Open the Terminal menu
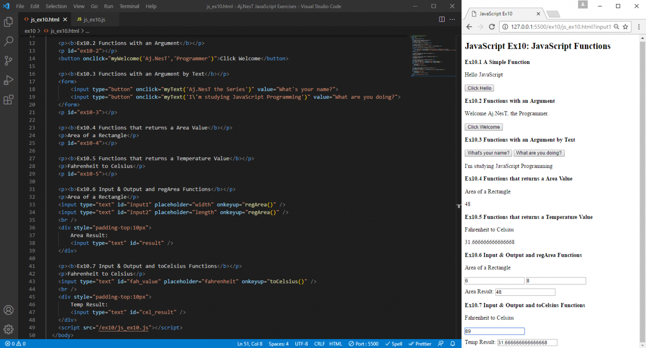 129,6
